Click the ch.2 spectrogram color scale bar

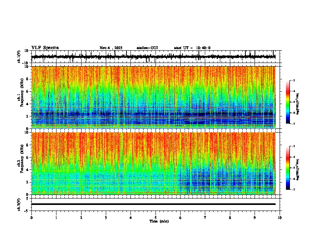[x=288, y=168]
